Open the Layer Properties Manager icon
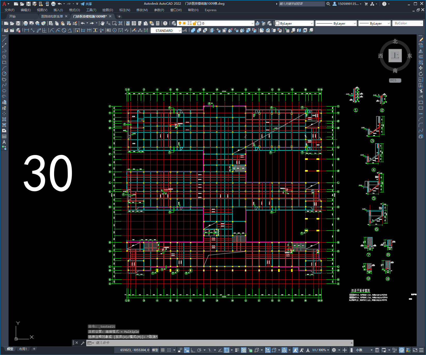 [174, 23]
